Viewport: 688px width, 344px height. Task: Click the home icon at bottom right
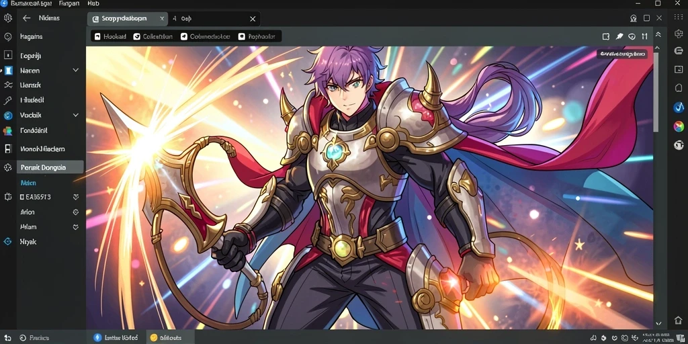pyautogui.click(x=678, y=320)
